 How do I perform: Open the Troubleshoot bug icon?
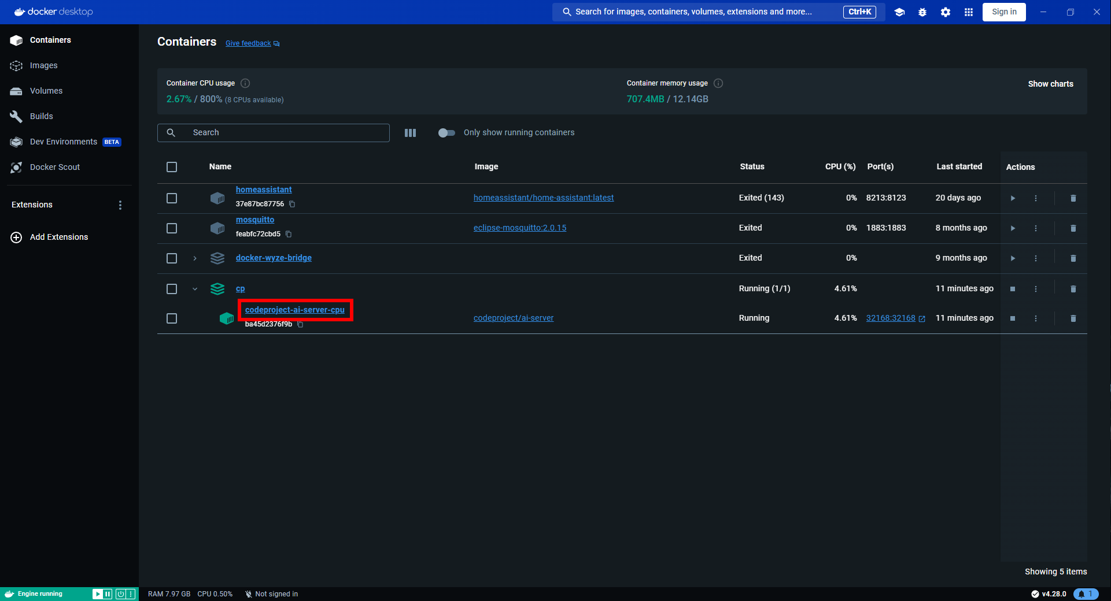point(922,12)
